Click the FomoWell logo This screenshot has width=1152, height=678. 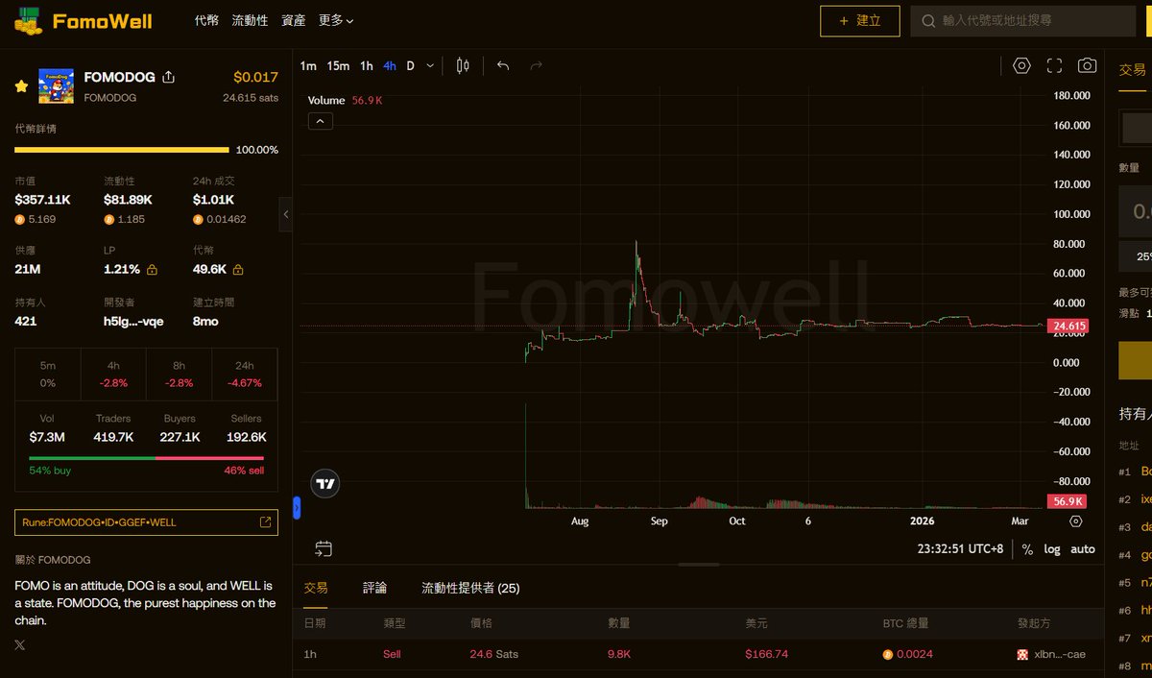pyautogui.click(x=83, y=21)
